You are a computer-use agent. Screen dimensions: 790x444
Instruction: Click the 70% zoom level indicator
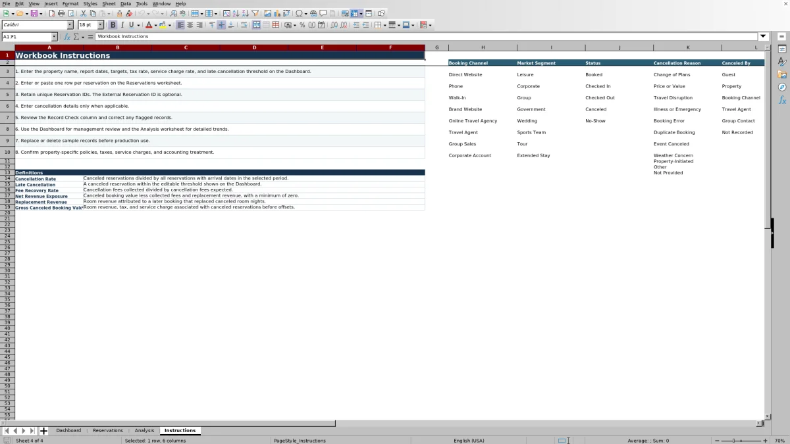779,441
